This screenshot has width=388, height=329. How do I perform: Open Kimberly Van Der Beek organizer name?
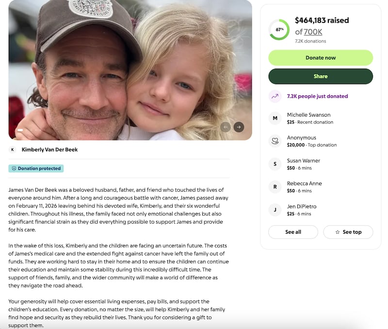(49, 150)
